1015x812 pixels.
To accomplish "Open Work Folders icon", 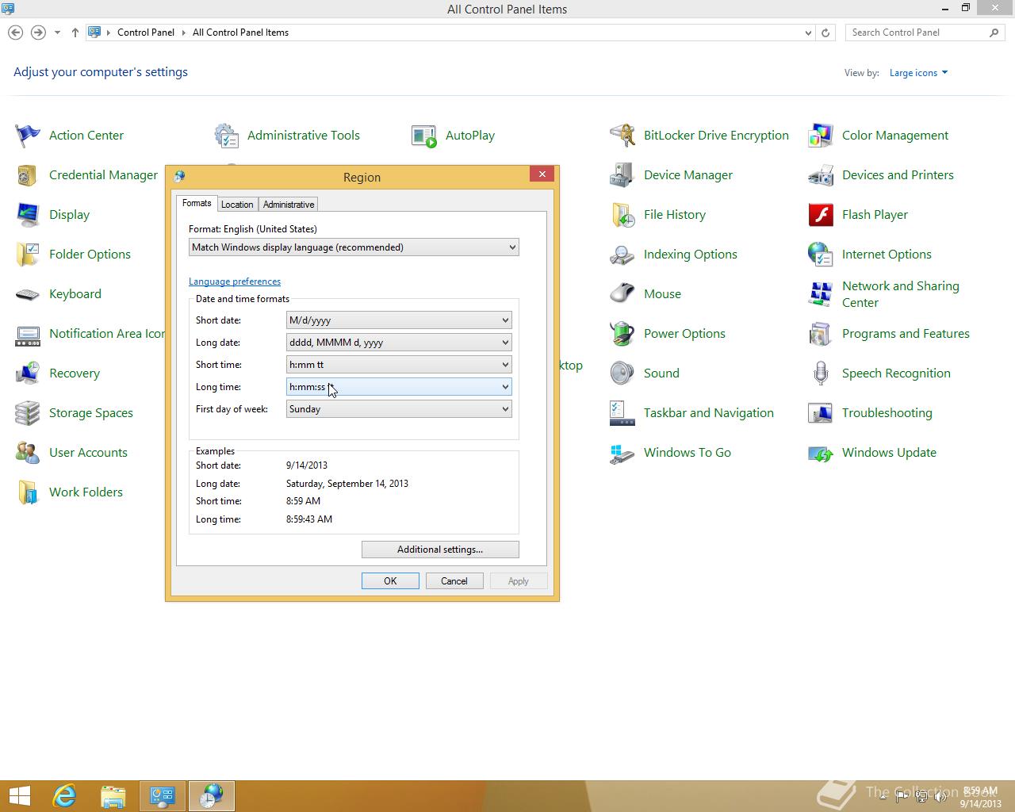I will click(x=28, y=492).
